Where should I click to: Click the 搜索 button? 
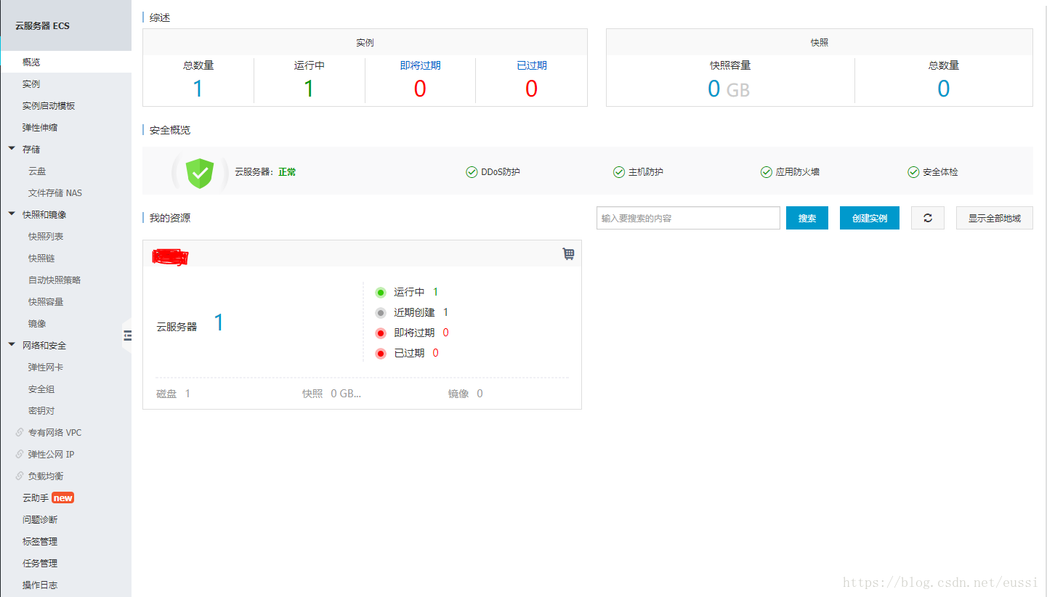tap(807, 218)
